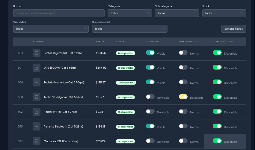Disable availability for UPS 1500VA

pos(217,67)
